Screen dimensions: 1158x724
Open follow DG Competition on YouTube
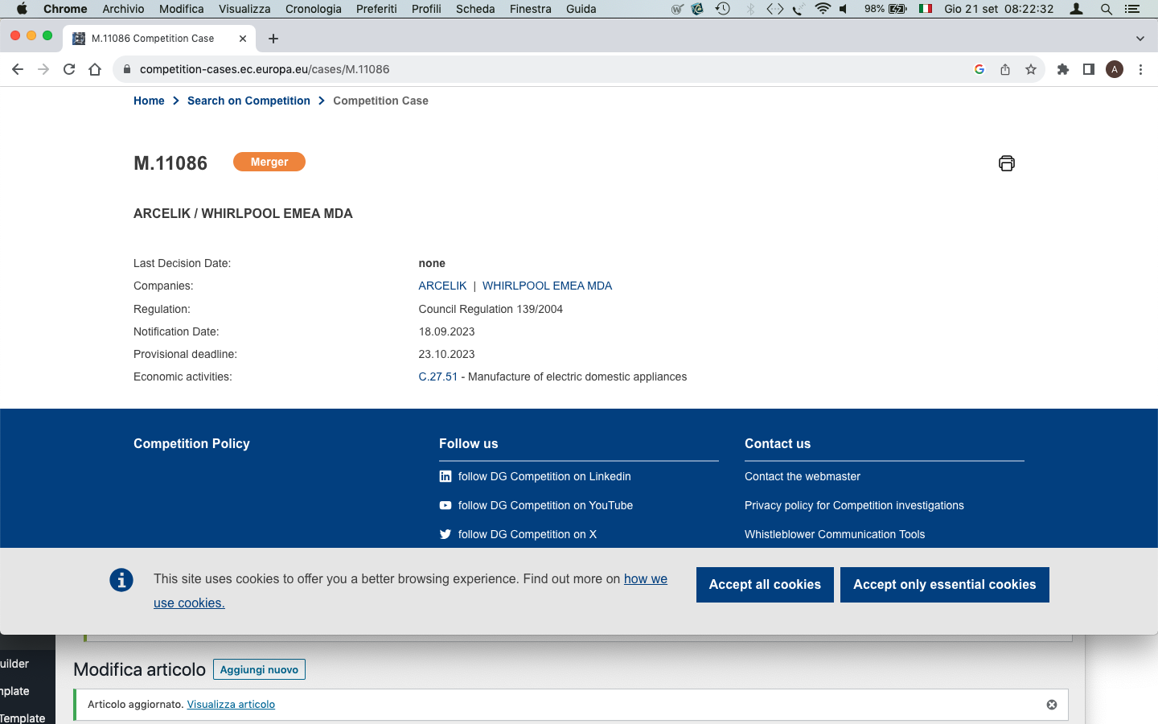(x=545, y=505)
